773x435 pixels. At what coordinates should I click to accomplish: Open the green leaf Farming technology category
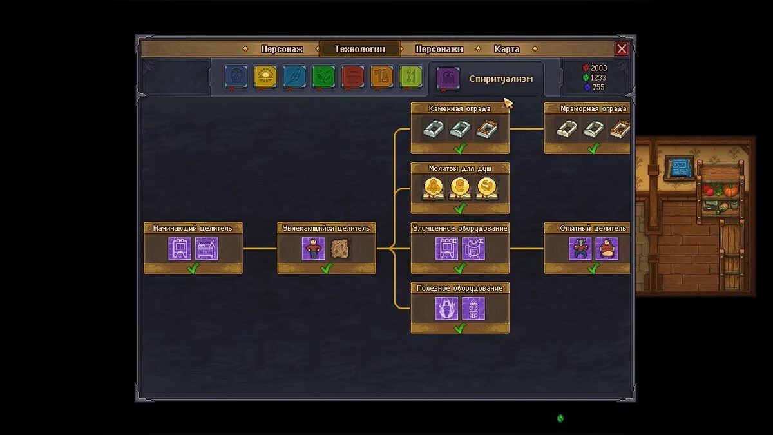click(x=323, y=77)
